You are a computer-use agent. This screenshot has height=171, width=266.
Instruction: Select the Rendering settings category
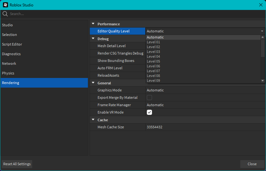coord(44,83)
